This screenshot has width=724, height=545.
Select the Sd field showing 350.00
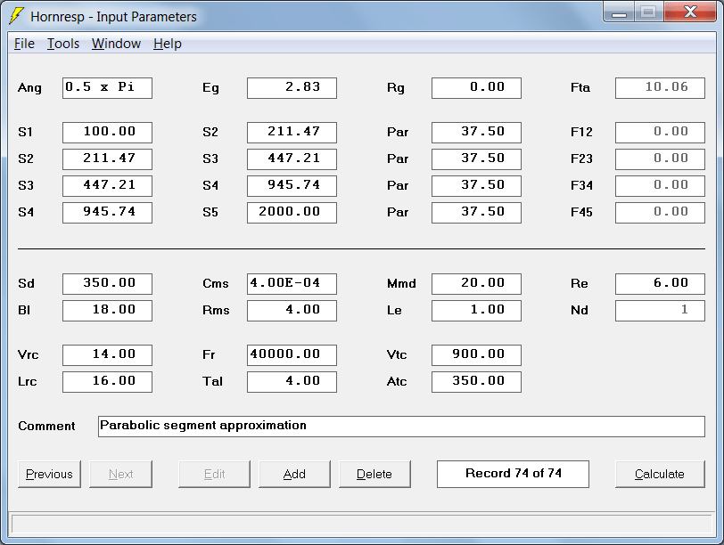click(107, 284)
